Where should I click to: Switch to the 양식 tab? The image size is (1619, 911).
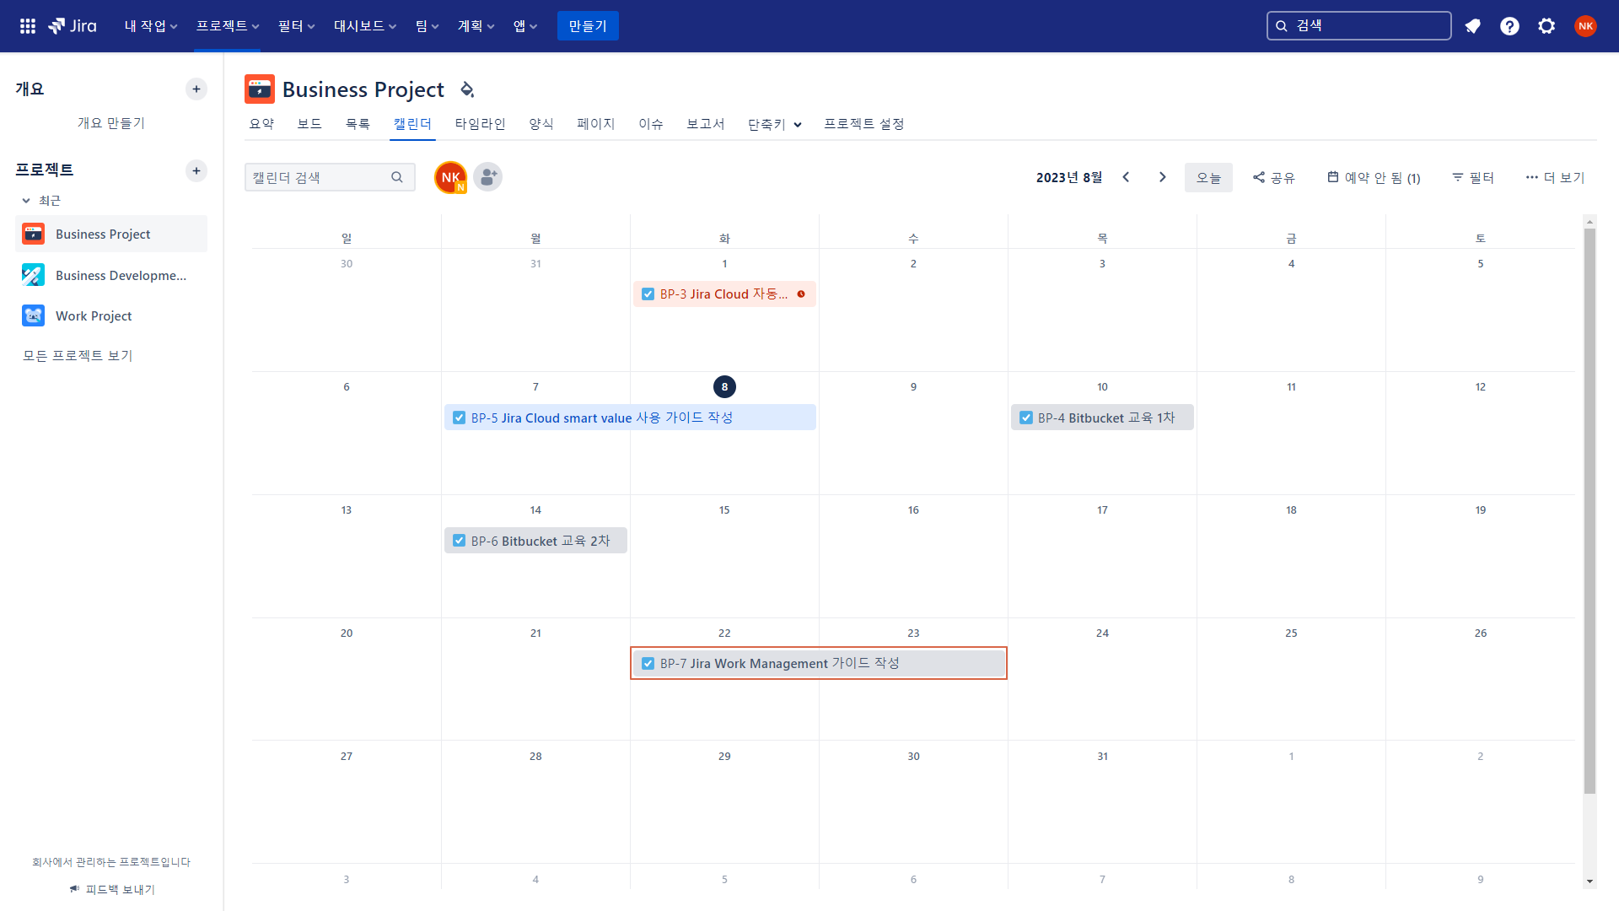541,124
